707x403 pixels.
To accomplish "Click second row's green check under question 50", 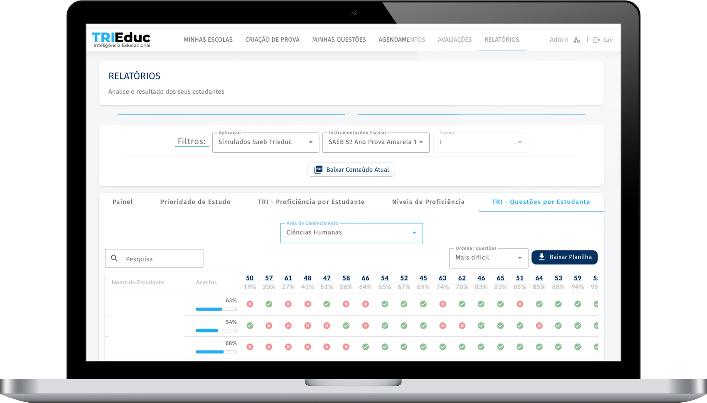I will tap(250, 325).
